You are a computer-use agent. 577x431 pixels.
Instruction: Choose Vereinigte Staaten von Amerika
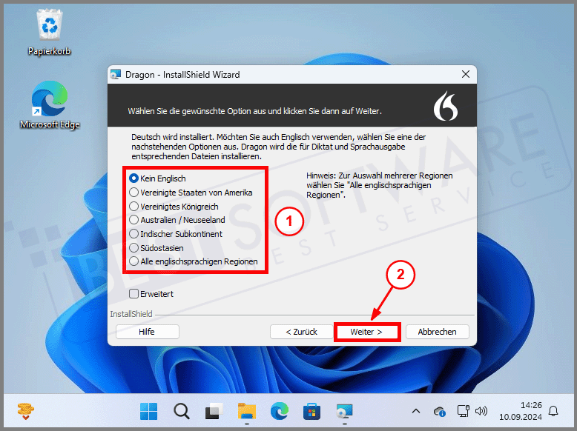191,193
